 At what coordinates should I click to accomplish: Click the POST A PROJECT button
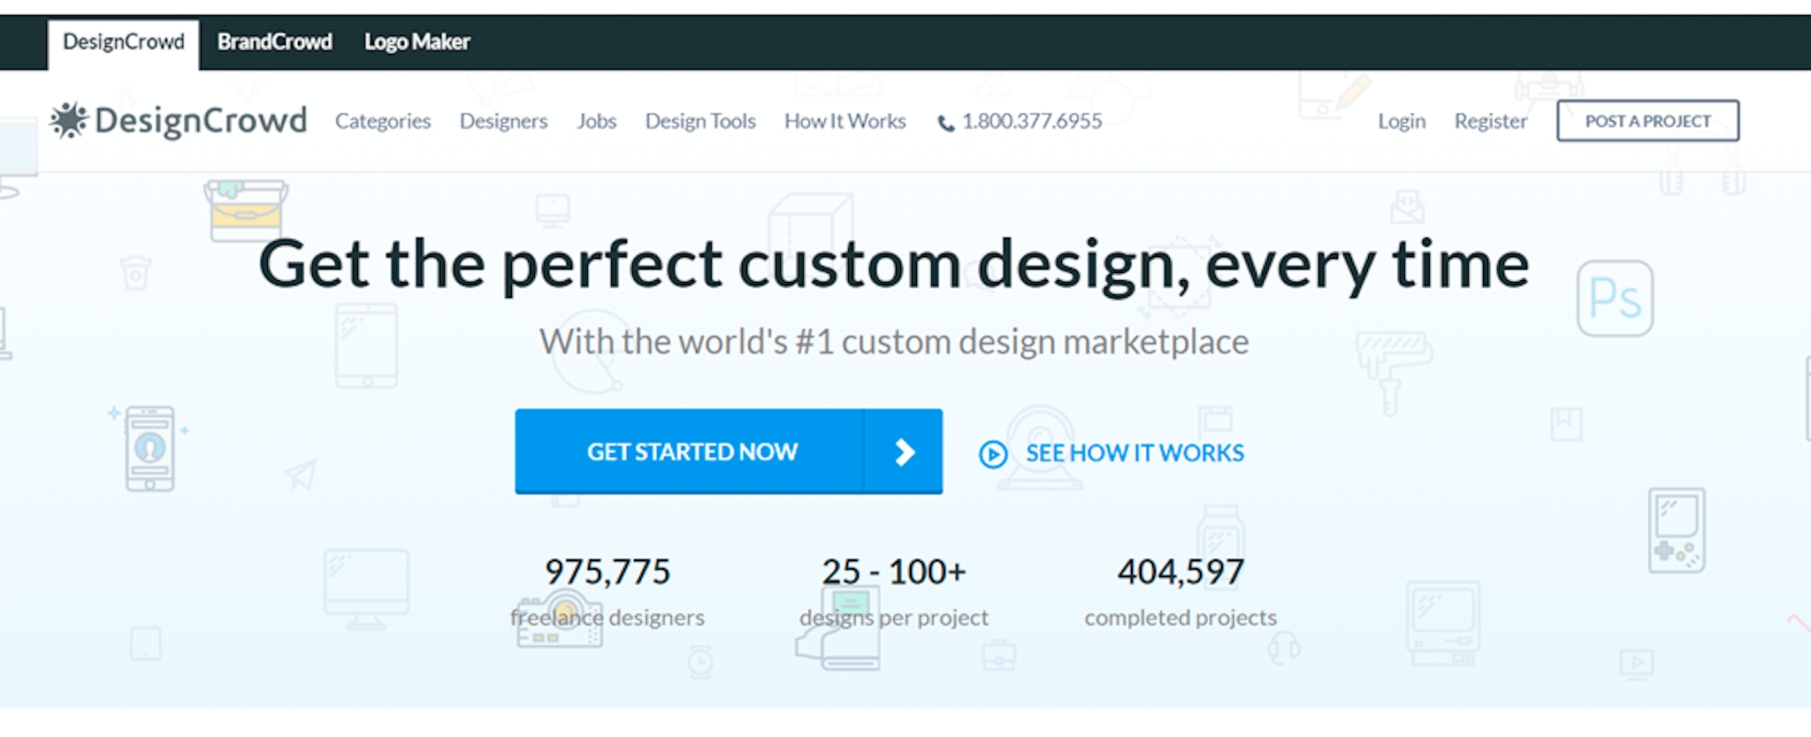1648,121
